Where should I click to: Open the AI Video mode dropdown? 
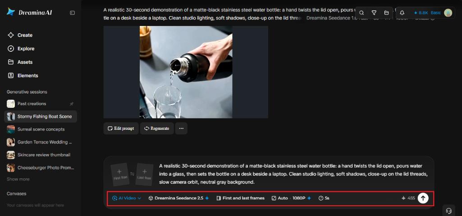coord(127,198)
